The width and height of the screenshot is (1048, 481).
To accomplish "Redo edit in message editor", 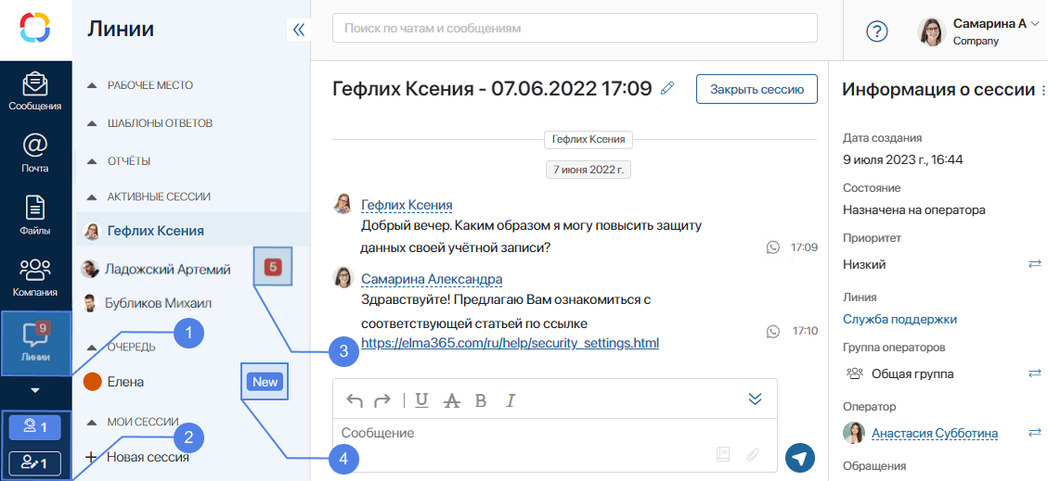I will [x=382, y=400].
